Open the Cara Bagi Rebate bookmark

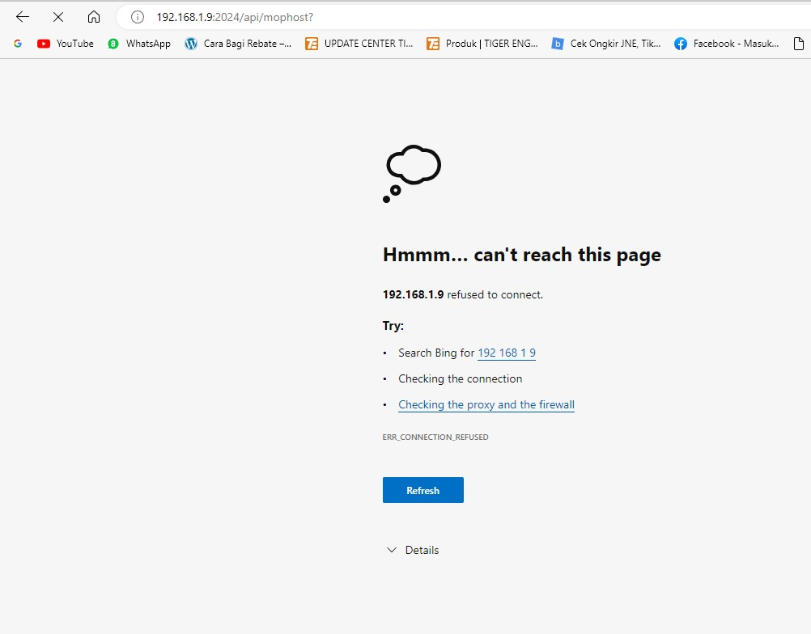pos(238,44)
